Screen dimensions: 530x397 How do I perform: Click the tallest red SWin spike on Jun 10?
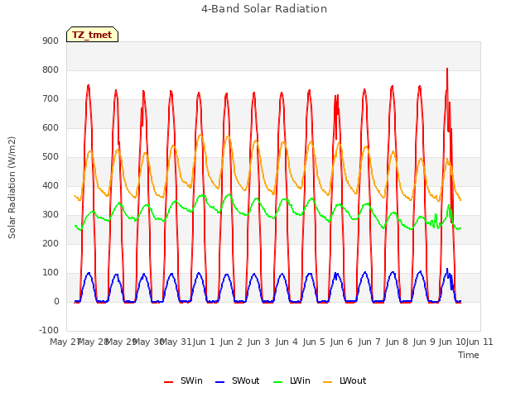447,69
